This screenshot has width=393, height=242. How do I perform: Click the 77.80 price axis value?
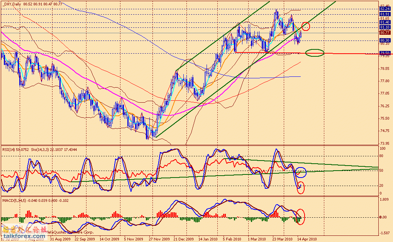[x=385, y=81]
